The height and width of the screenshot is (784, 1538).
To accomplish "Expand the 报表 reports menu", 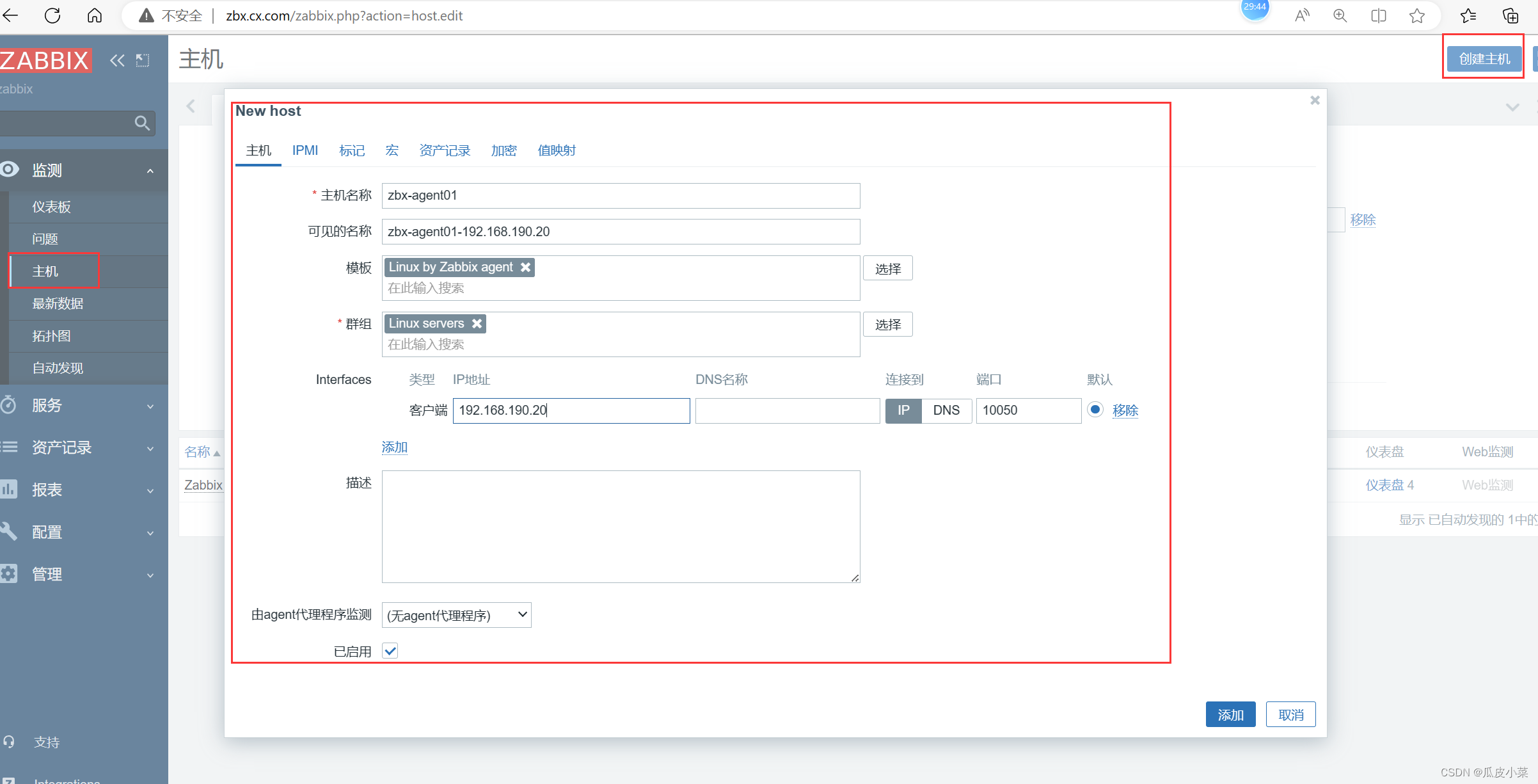I will pyautogui.click(x=150, y=490).
